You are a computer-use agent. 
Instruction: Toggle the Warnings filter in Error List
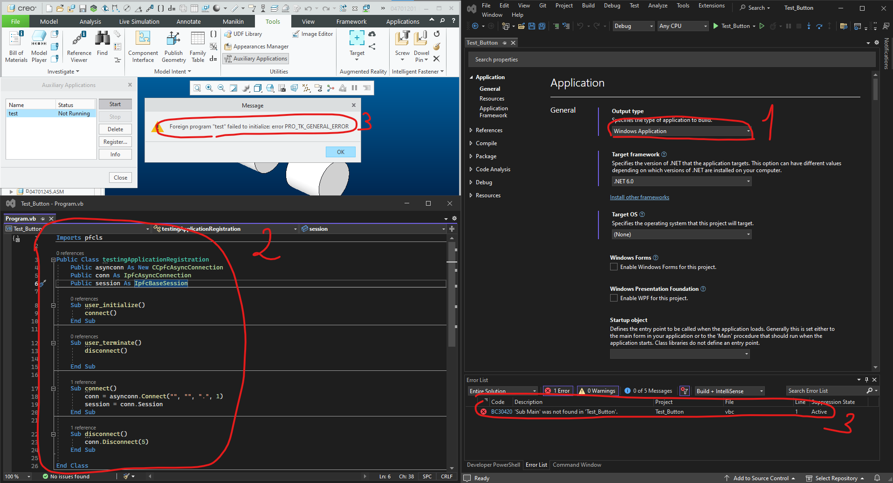pyautogui.click(x=598, y=391)
